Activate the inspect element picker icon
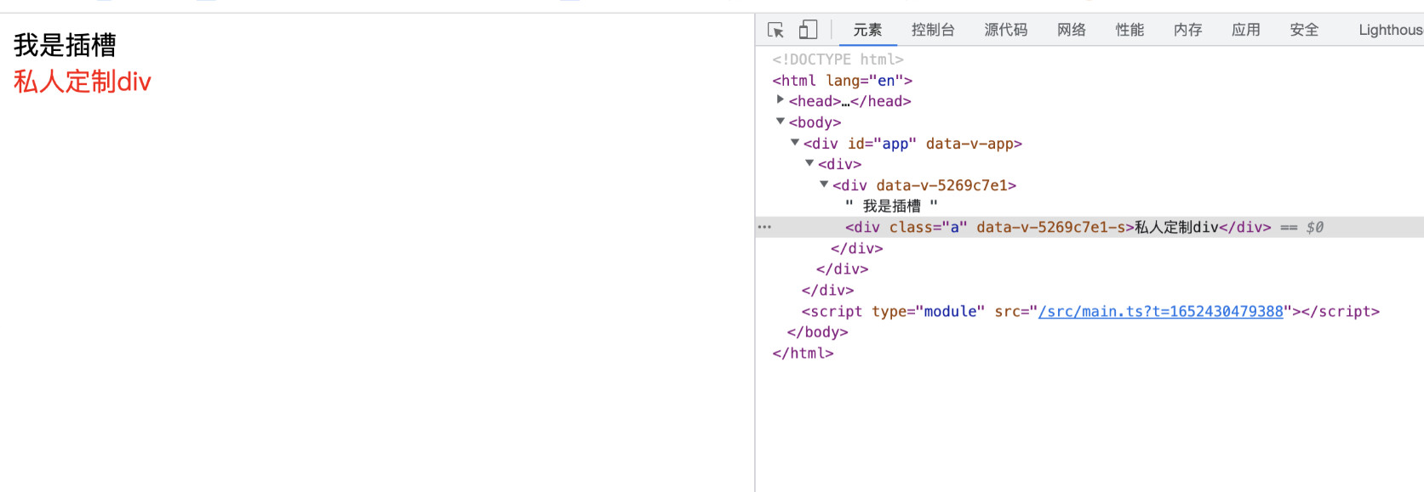Screen dimensions: 1424x492 click(775, 30)
